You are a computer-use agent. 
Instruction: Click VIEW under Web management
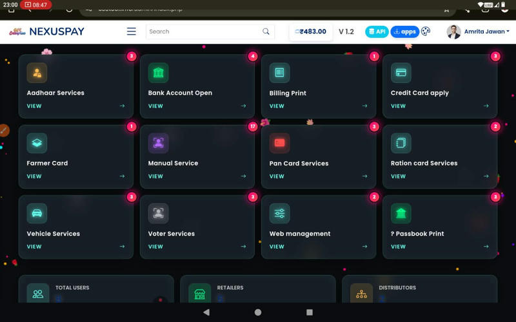pos(277,247)
